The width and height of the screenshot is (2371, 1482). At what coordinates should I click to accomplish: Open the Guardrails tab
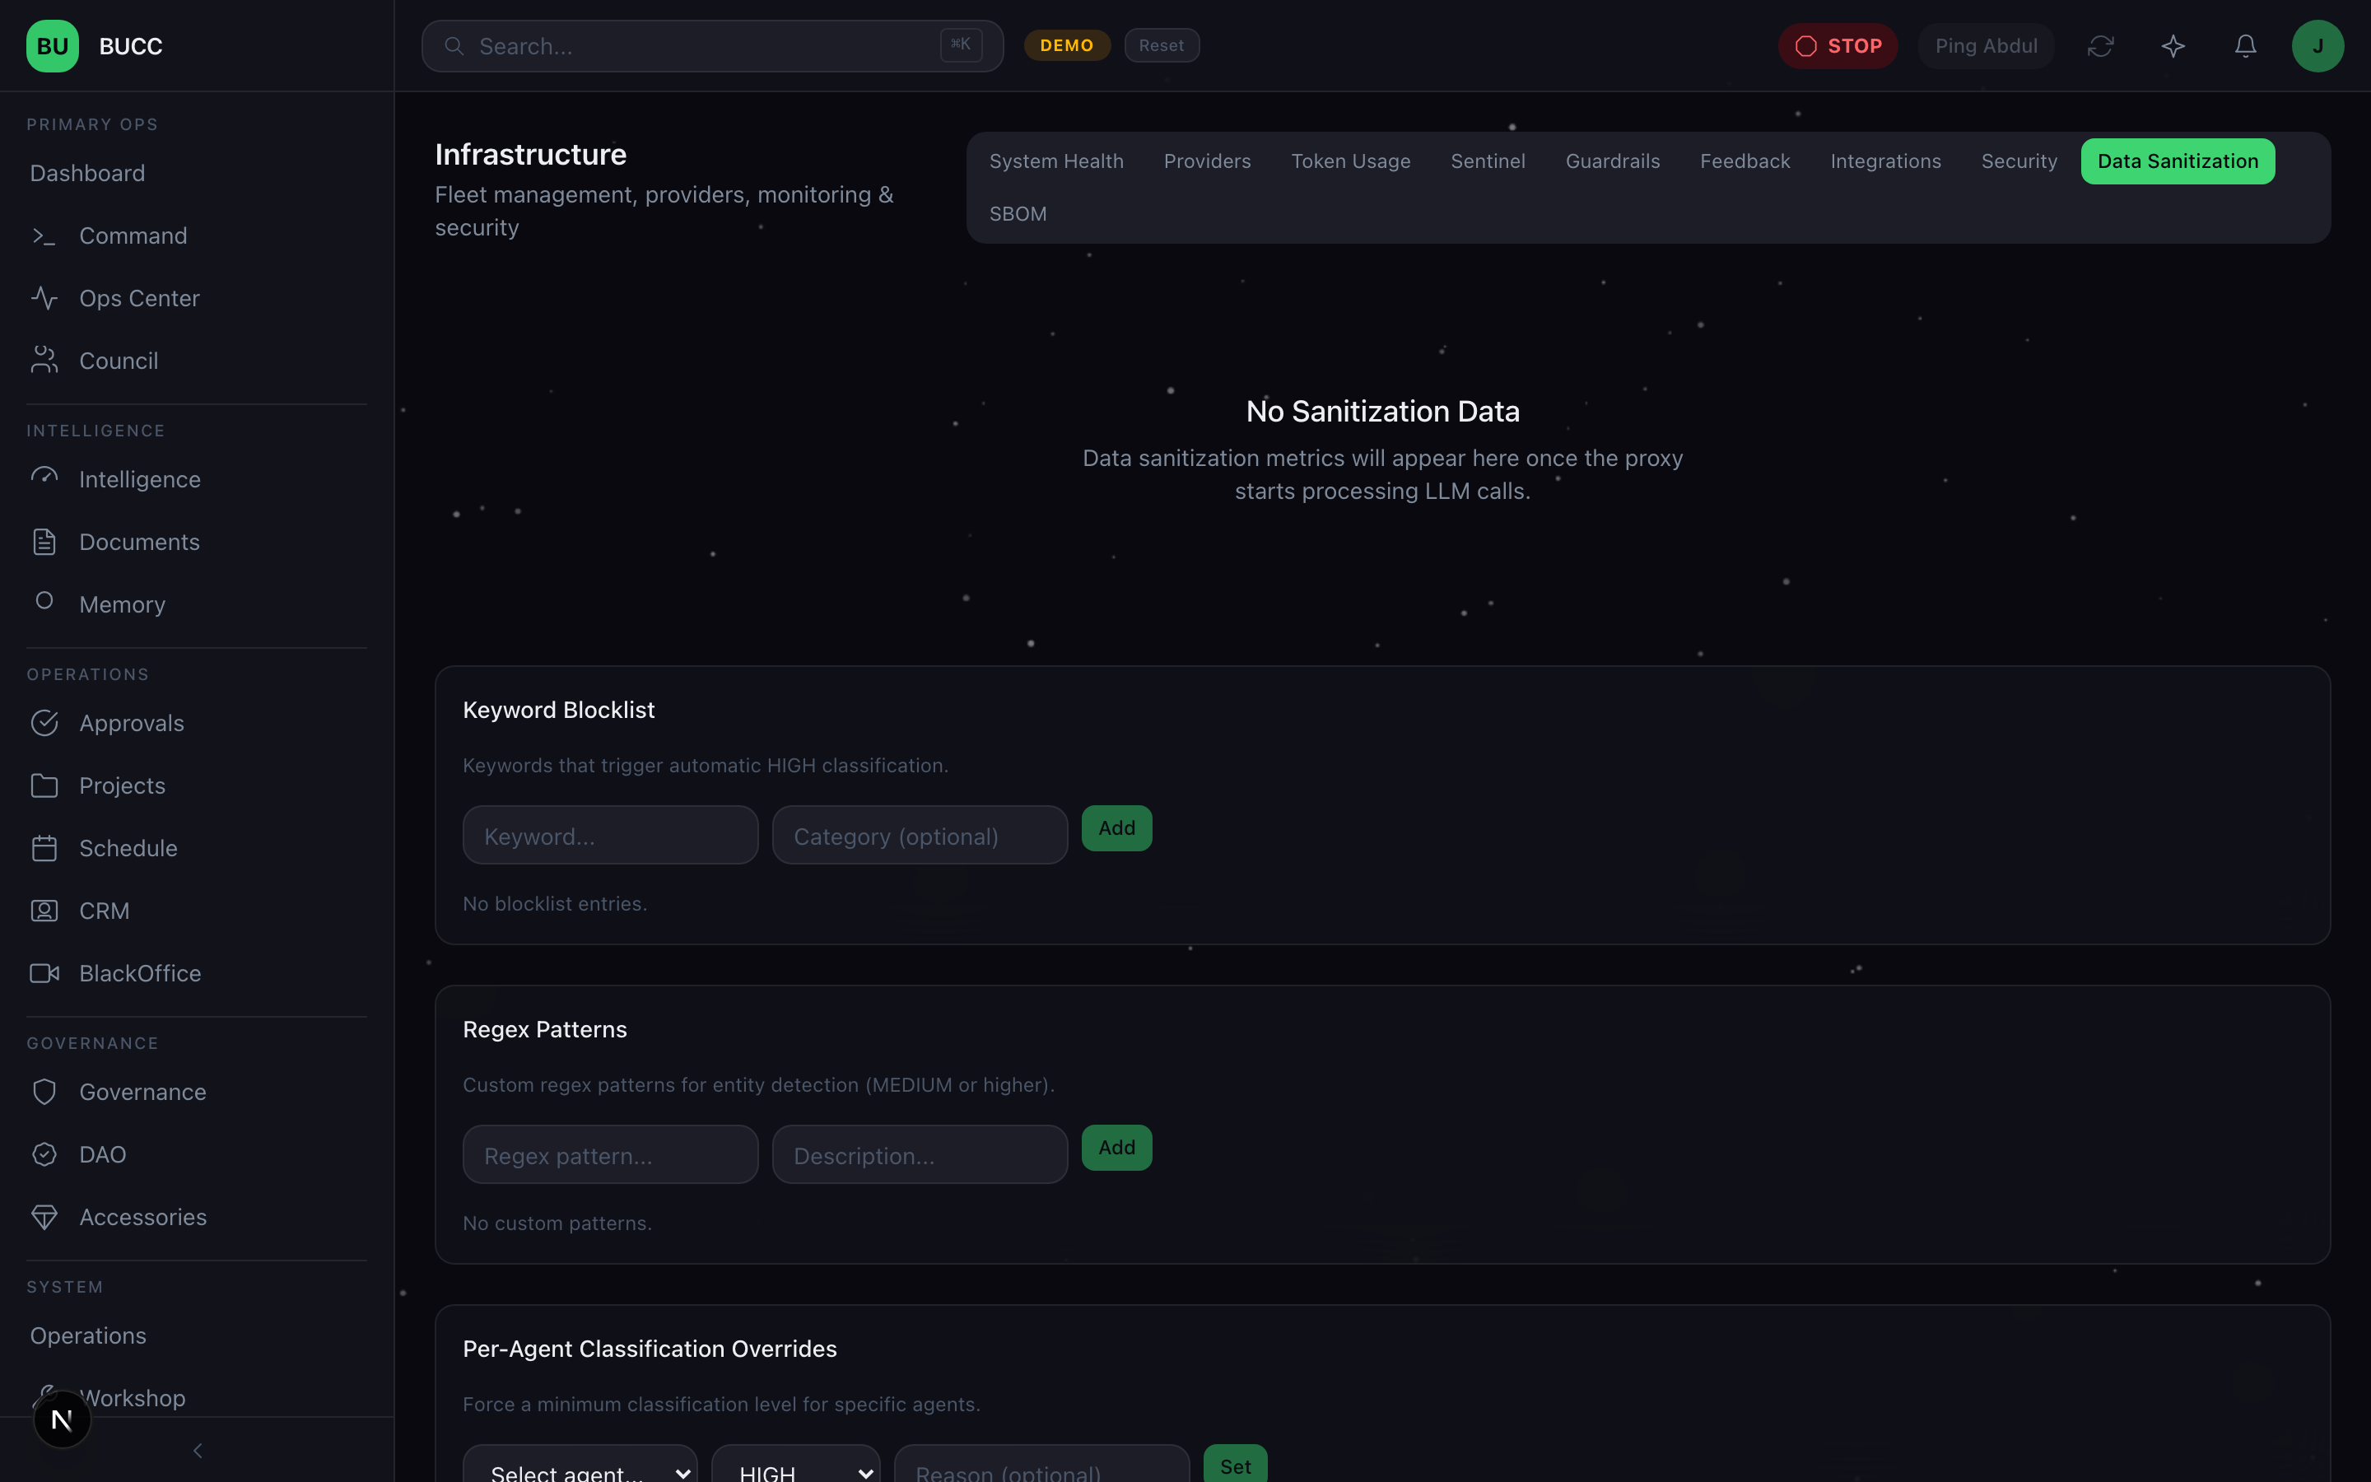tap(1613, 161)
